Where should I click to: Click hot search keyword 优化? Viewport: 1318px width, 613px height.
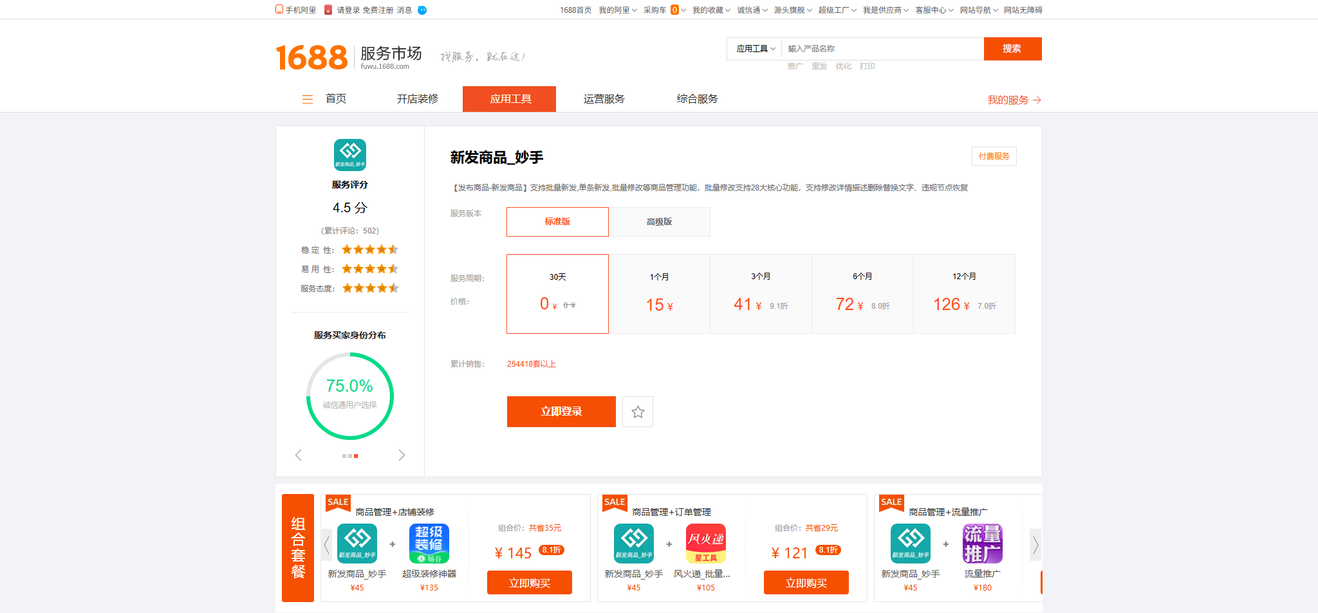[x=843, y=66]
